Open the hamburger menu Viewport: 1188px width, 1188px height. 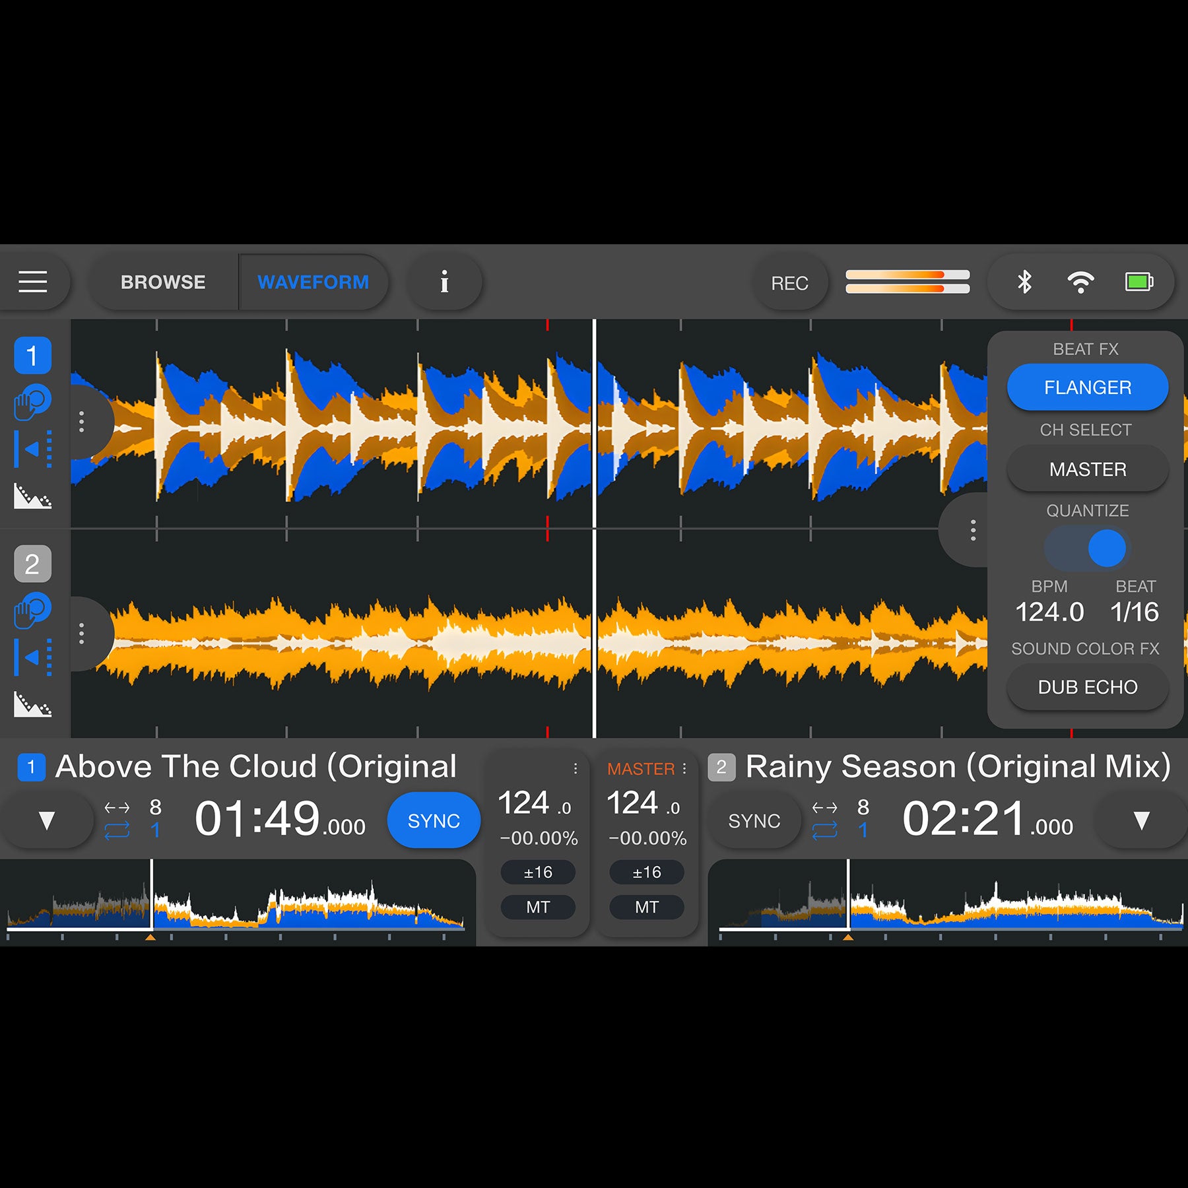click(32, 282)
